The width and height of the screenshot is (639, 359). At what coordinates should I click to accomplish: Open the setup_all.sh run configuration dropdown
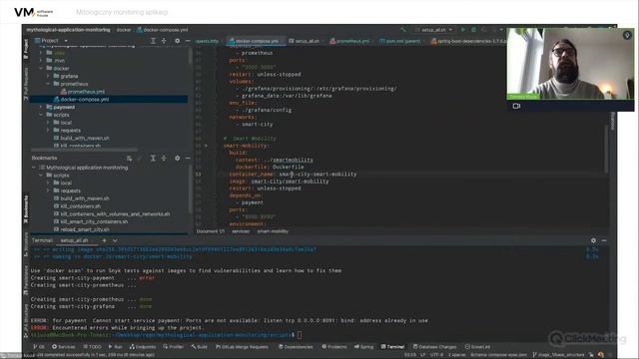433,30
